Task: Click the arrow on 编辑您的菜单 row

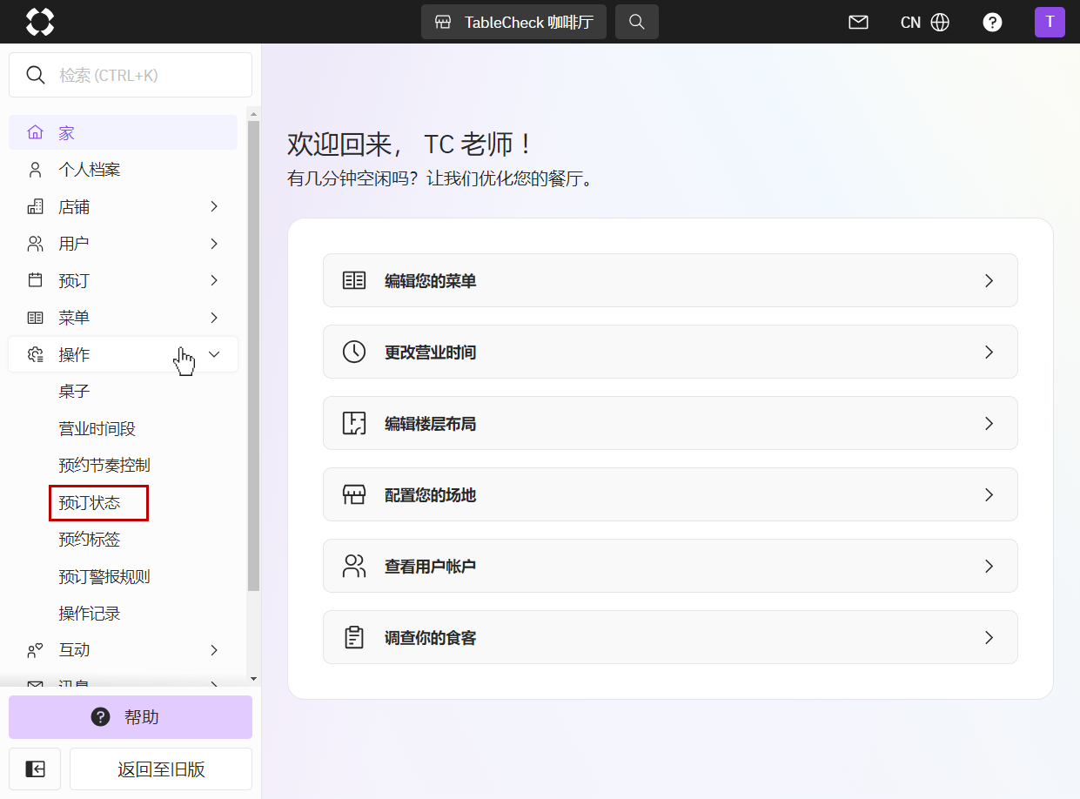Action: 989,280
